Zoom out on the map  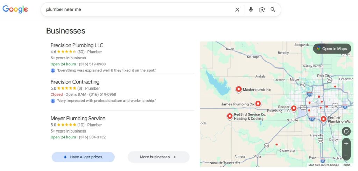point(346,155)
